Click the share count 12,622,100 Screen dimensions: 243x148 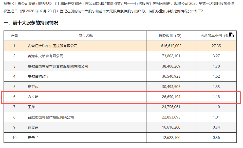[171, 138]
